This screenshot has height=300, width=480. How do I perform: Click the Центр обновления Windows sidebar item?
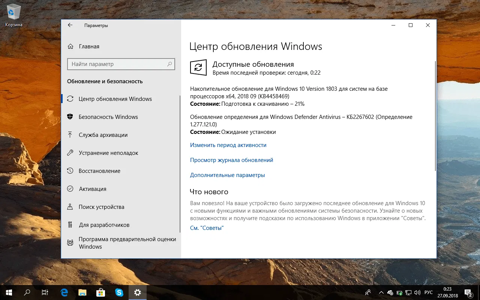tap(115, 99)
